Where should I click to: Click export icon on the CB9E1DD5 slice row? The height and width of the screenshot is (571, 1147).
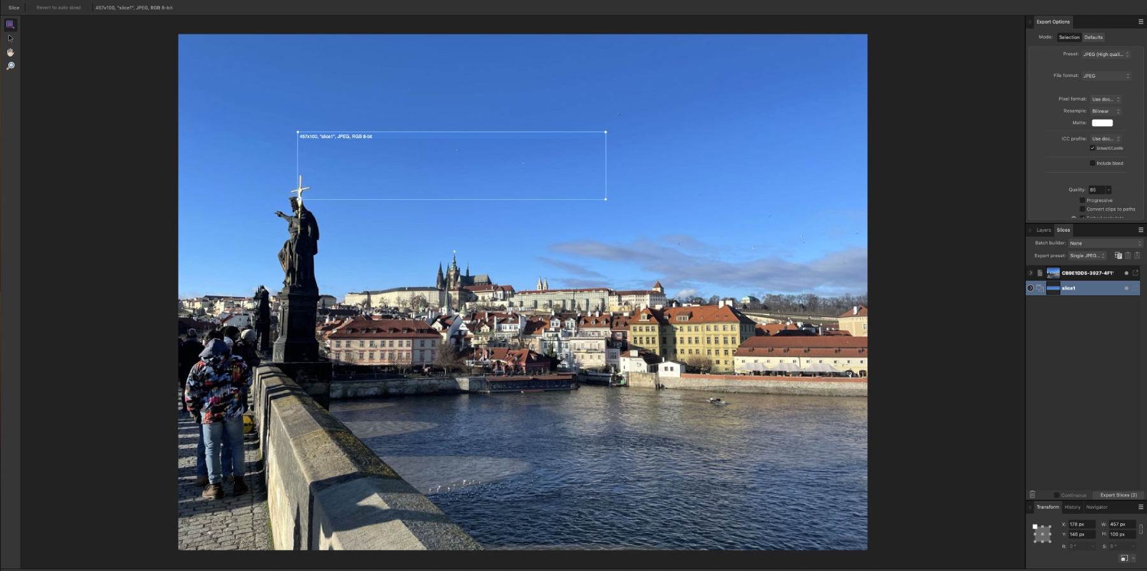(x=1136, y=273)
